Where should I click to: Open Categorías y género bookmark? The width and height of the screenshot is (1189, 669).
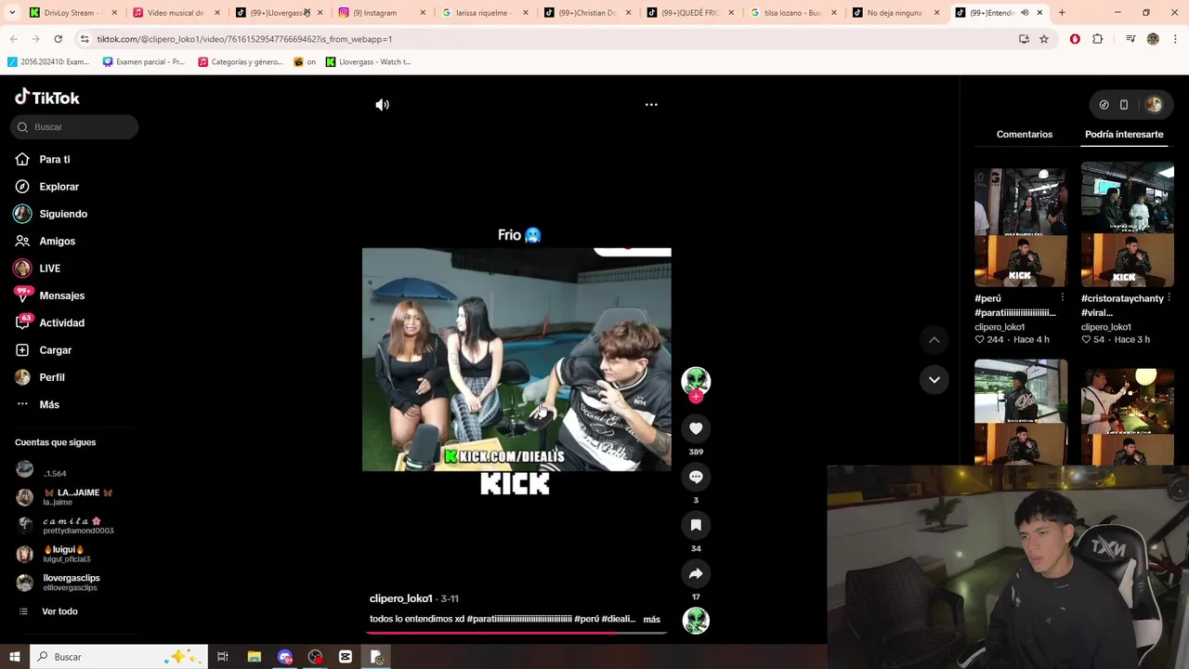coord(241,62)
